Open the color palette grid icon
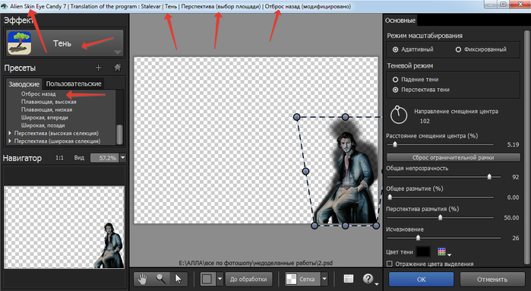 441,251
